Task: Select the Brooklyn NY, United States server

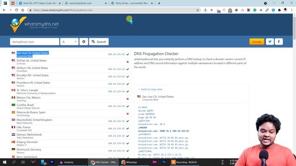Action: tap(70, 77)
